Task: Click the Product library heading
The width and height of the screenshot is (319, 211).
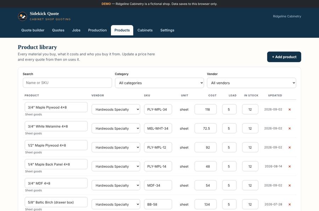Action: (38, 47)
